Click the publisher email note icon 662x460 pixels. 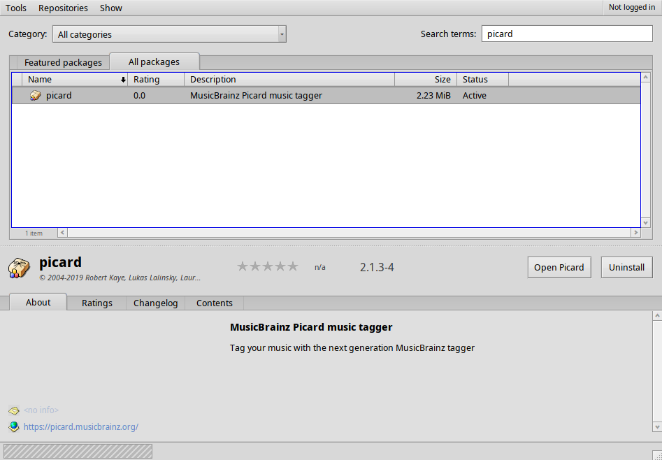pyautogui.click(x=14, y=410)
